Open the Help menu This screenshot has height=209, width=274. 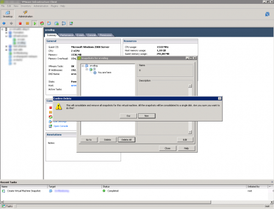click(62, 6)
